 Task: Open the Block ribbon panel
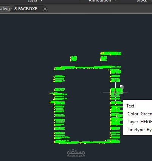(x=144, y=1)
